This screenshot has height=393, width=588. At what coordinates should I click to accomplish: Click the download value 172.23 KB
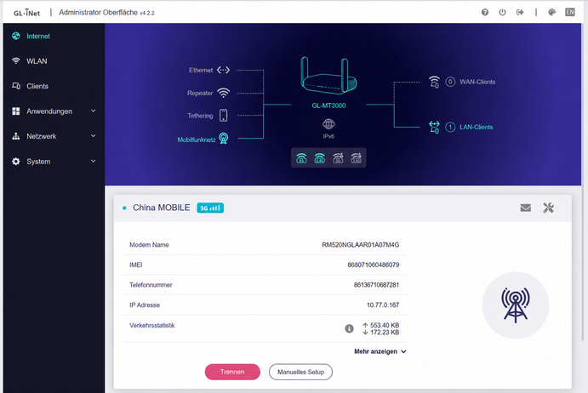pyautogui.click(x=385, y=333)
